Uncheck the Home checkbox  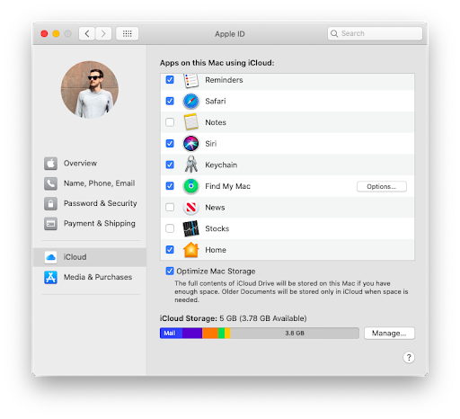[170, 250]
